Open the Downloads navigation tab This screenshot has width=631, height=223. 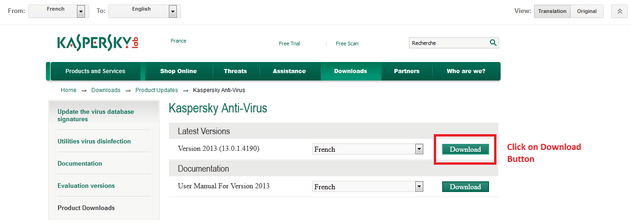tap(350, 71)
